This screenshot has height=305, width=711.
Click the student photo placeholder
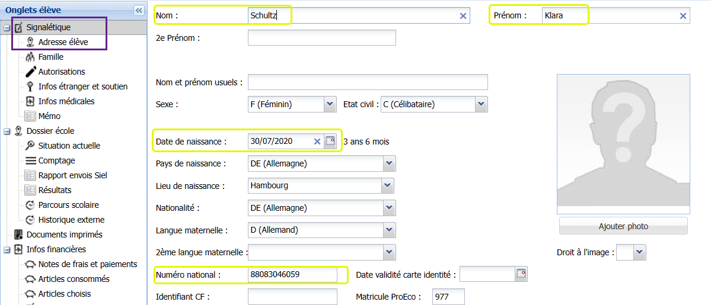(623, 144)
